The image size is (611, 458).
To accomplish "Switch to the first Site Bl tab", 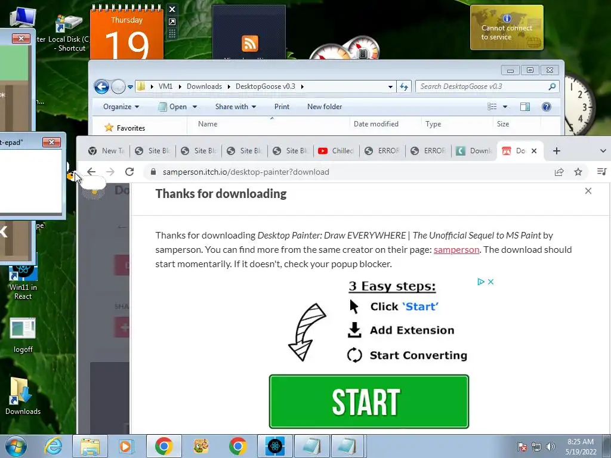I will click(152, 151).
